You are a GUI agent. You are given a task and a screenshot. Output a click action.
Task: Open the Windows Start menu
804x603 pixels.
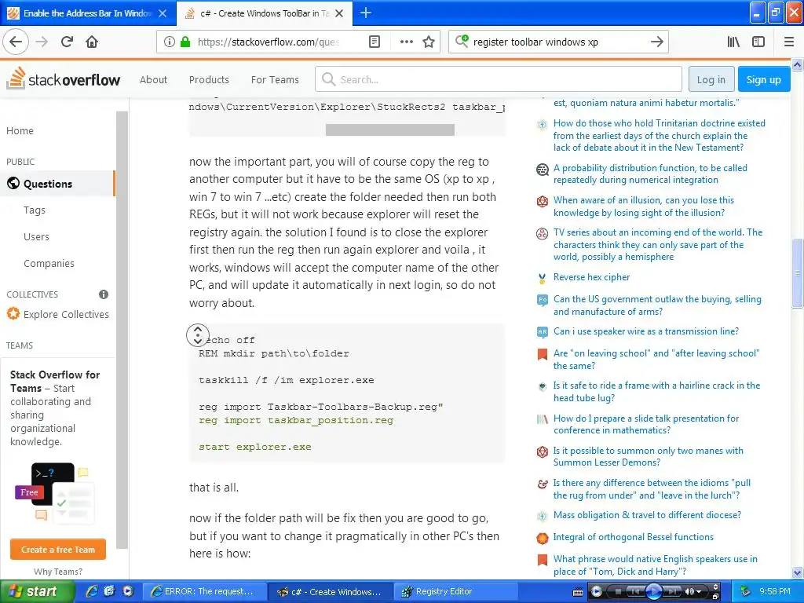click(x=37, y=591)
